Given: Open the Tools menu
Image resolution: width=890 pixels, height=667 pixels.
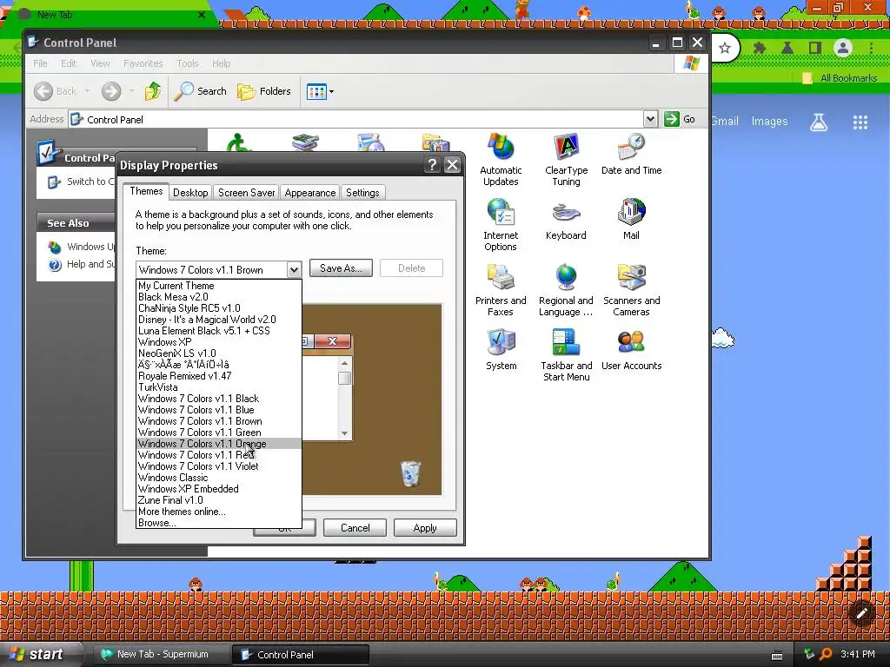Looking at the screenshot, I should [188, 63].
